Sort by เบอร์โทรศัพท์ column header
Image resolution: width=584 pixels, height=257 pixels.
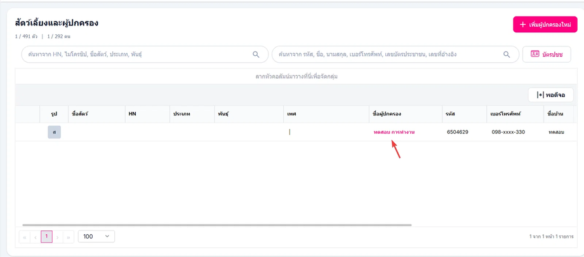click(515, 114)
